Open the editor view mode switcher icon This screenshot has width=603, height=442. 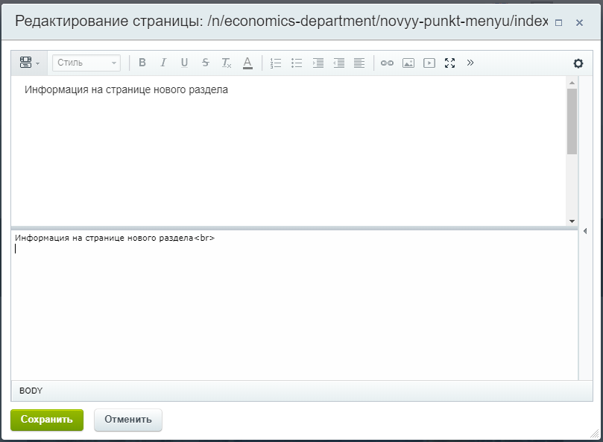(29, 63)
